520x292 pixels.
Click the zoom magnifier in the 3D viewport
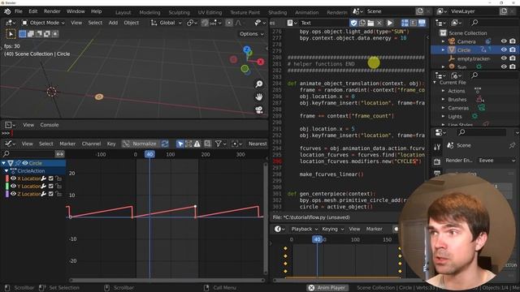259,84
